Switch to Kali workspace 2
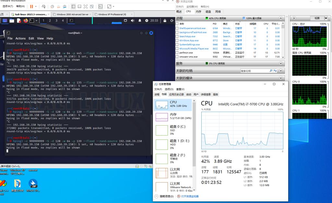 pyautogui.click(x=50, y=20)
